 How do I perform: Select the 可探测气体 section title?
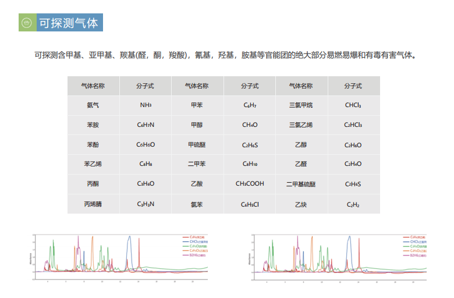(x=69, y=23)
